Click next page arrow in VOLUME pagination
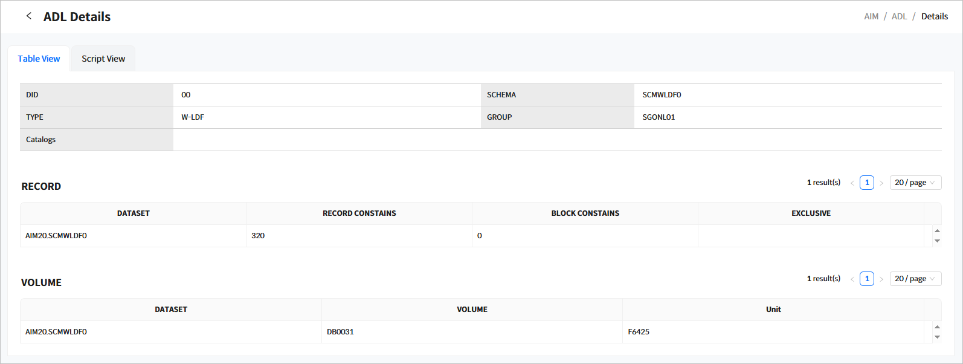The image size is (963, 364). 881,279
